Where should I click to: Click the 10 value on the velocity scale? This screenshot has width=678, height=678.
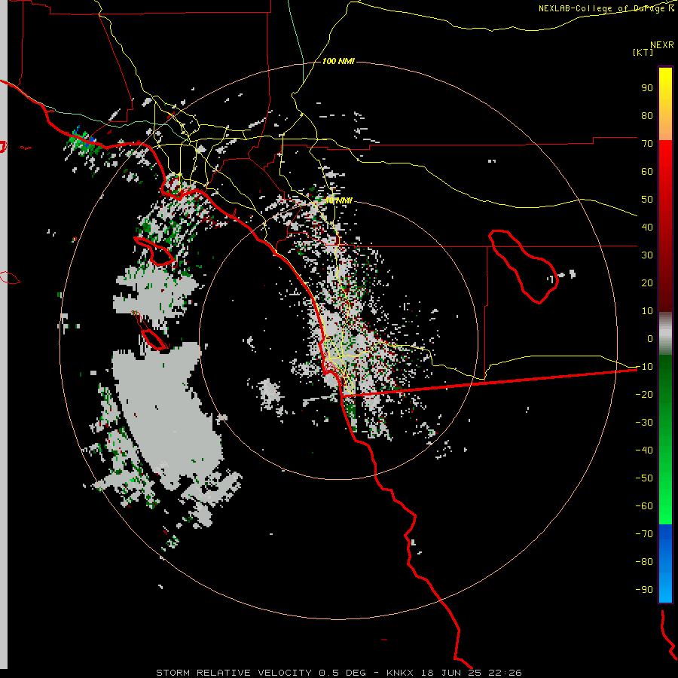pyautogui.click(x=647, y=311)
